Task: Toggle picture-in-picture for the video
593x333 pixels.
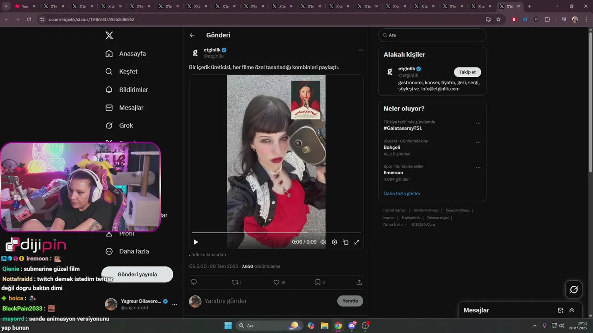Action: (346, 242)
